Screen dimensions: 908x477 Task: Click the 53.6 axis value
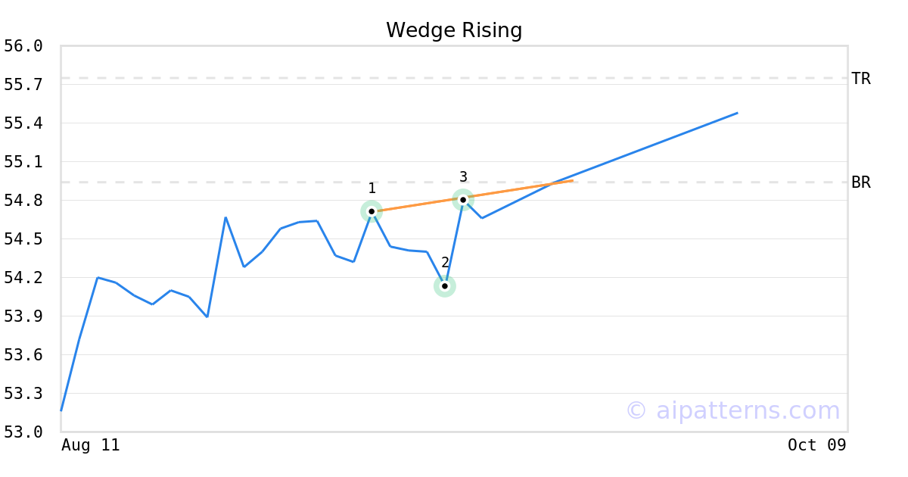[x=23, y=355]
